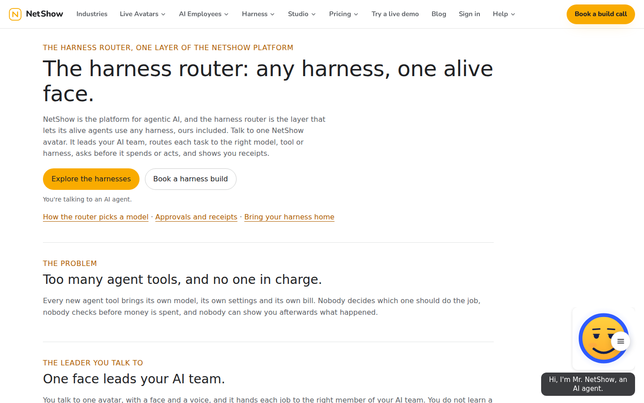Click the main harness router headline
The height and width of the screenshot is (403, 644).
coord(268,81)
